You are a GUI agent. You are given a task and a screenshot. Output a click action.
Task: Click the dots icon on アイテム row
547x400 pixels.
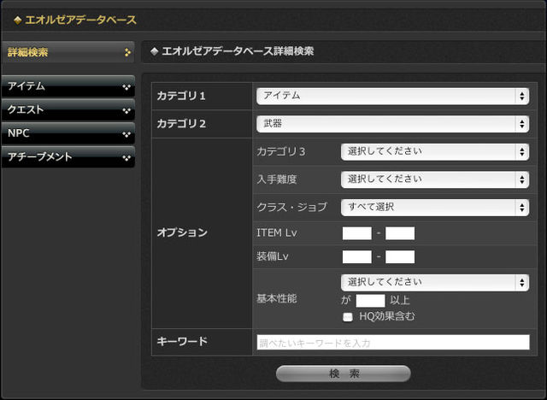pyautogui.click(x=126, y=87)
